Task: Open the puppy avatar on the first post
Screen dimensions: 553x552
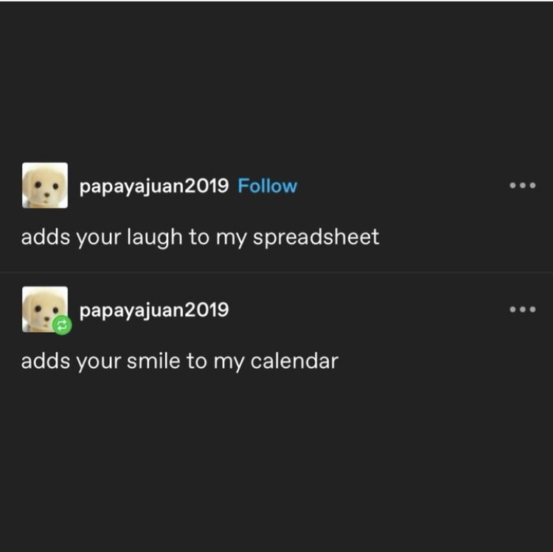Action: pyautogui.click(x=44, y=185)
